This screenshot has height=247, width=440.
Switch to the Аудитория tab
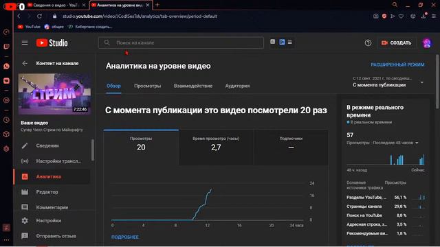tap(237, 86)
